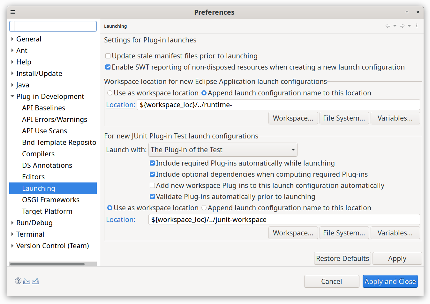Open back navigation history dropdown arrow
430x304 pixels.
coord(395,26)
